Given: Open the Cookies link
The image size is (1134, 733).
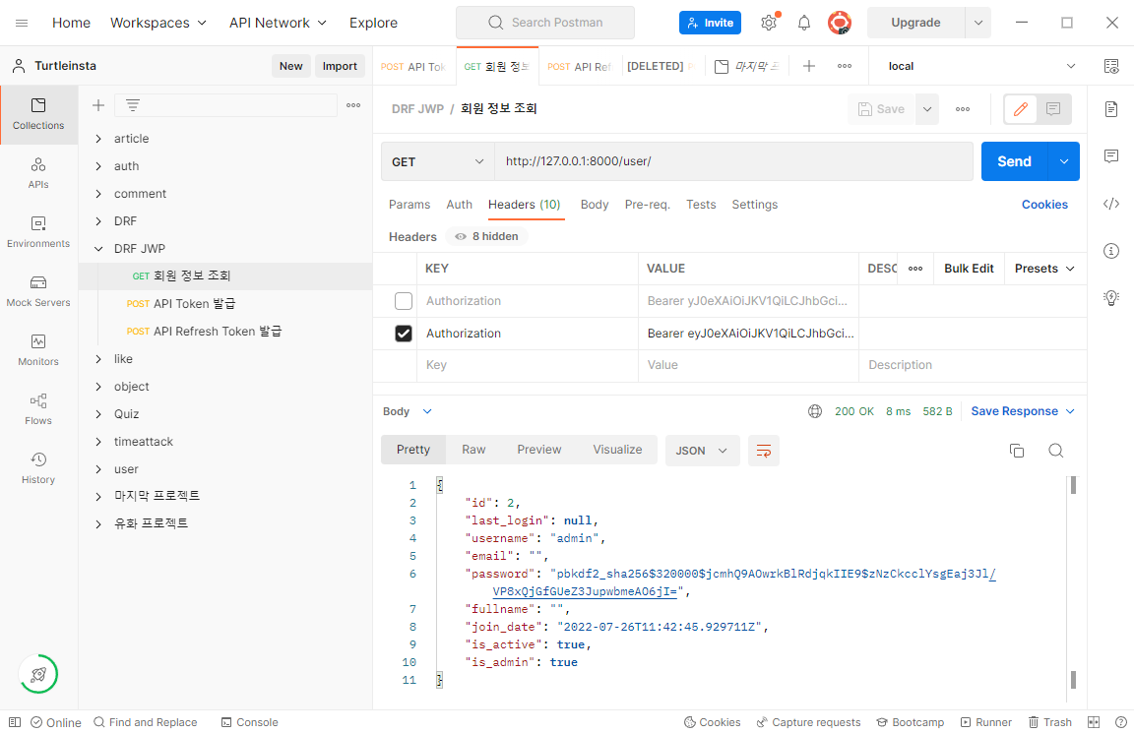Looking at the screenshot, I should point(1044,205).
